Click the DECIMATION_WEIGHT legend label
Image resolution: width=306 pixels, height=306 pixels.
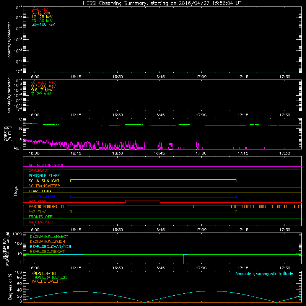[x=49, y=241]
